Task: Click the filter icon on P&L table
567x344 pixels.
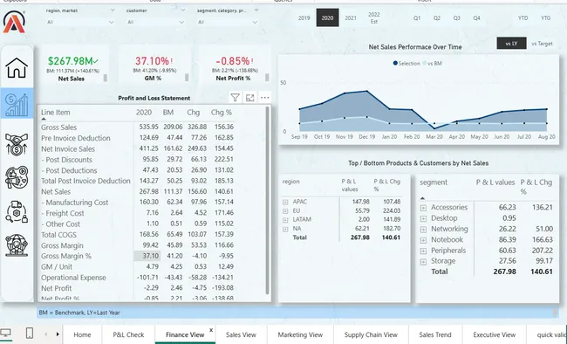Action: [235, 98]
